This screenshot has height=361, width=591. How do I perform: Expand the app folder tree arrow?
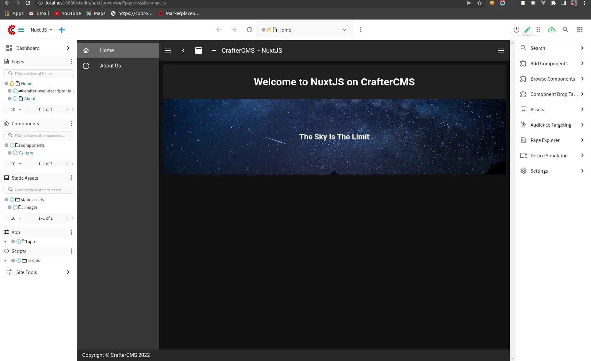[5, 241]
